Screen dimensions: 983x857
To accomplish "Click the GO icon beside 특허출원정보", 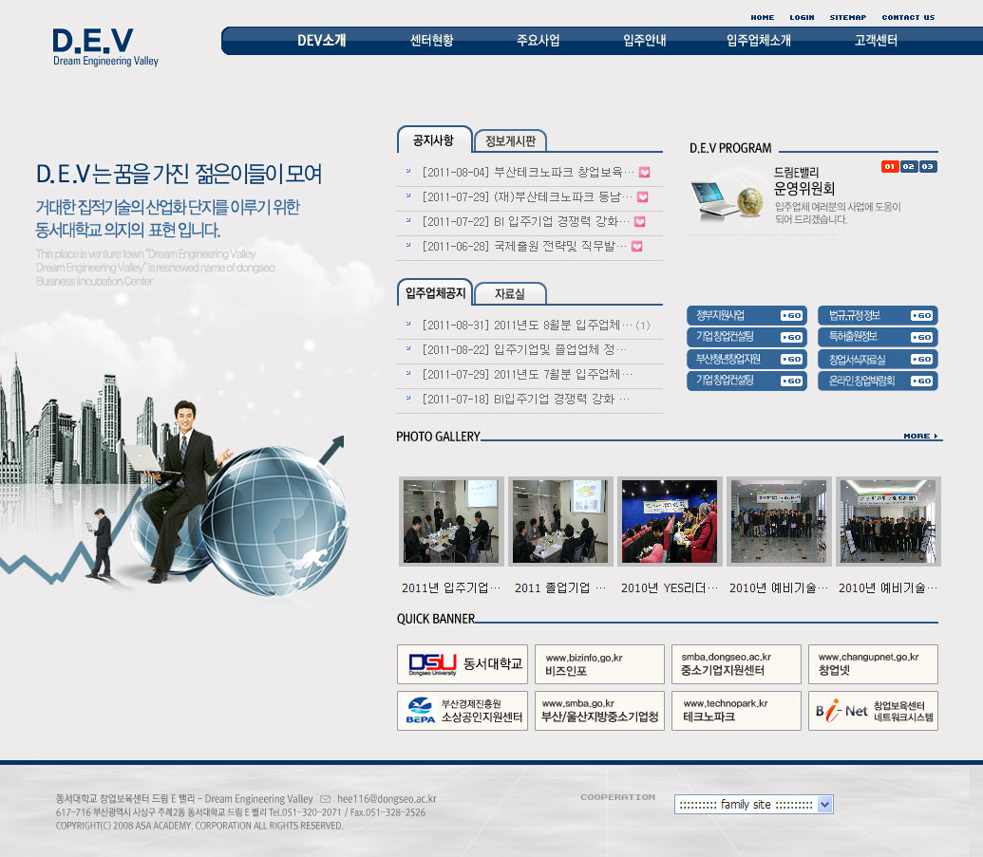I will [921, 337].
